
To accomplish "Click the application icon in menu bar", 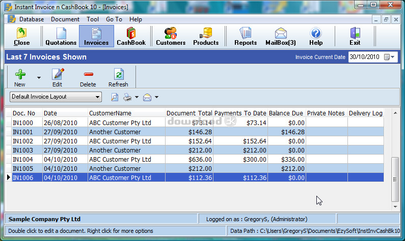I will [11, 19].
